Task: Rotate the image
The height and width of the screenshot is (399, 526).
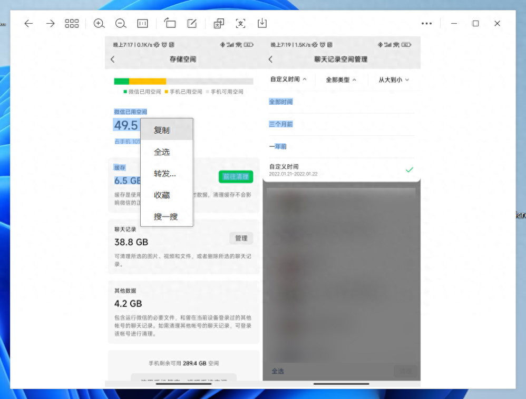Action: 170,24
